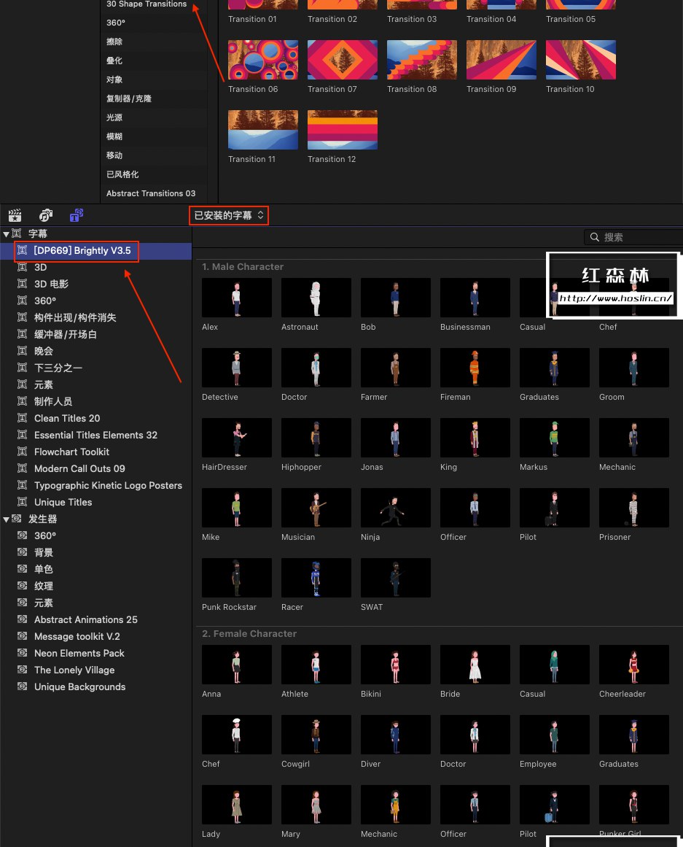Viewport: 683px width, 847px height.
Task: Select the Transition 10 thumbnail
Action: pyautogui.click(x=580, y=60)
